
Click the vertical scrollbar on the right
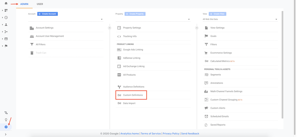[282, 64]
